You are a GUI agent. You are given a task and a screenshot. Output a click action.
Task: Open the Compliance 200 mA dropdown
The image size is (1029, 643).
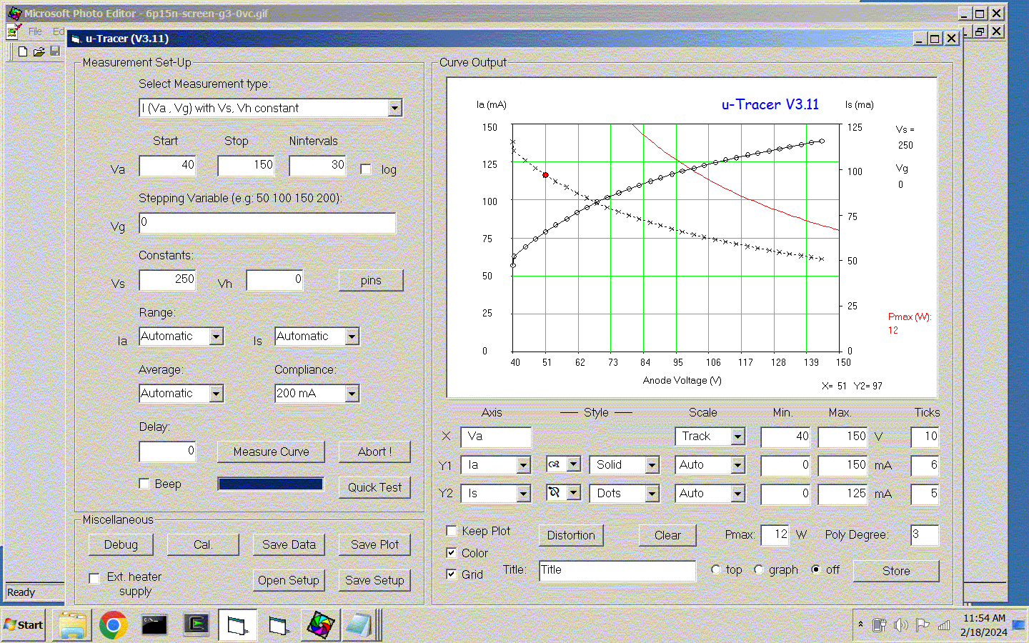tap(352, 394)
